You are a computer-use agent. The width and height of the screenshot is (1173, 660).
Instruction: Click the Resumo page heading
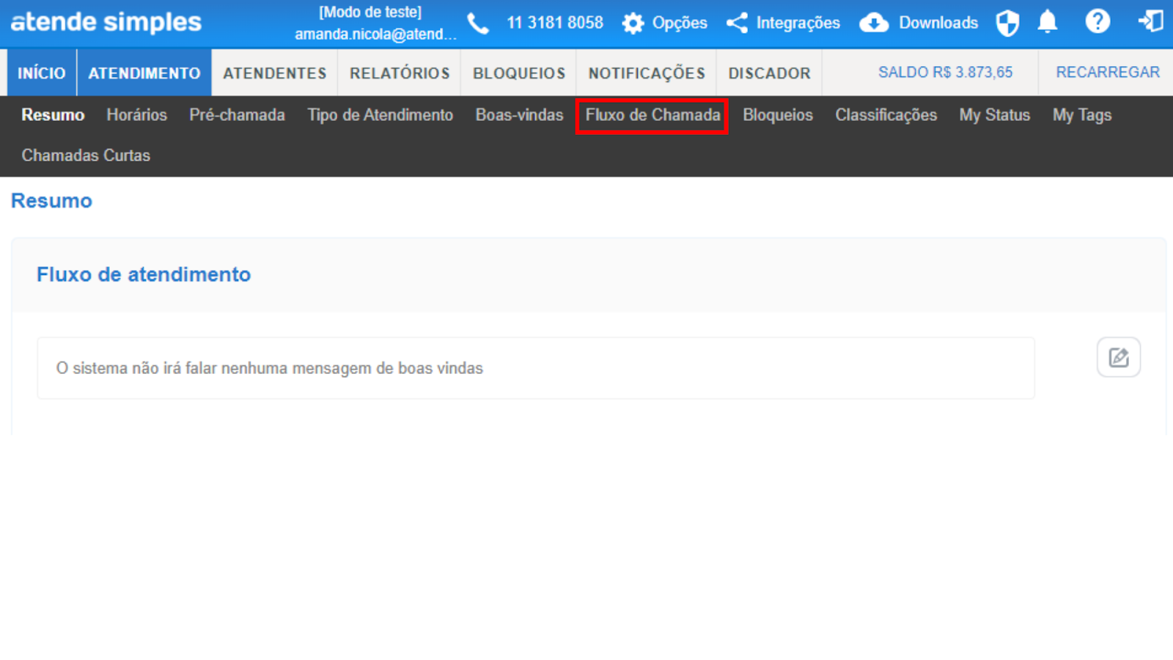(52, 201)
